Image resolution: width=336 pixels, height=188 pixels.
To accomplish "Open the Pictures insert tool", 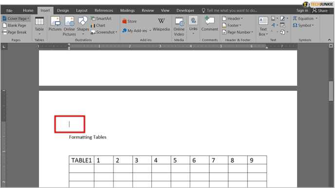I will [x=55, y=24].
